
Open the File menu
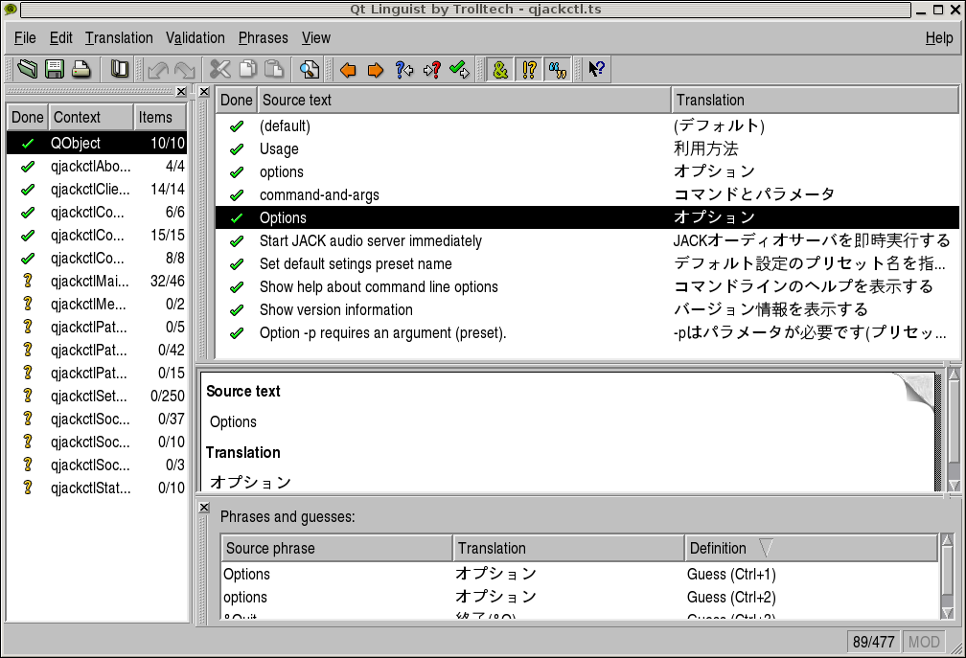[x=25, y=38]
